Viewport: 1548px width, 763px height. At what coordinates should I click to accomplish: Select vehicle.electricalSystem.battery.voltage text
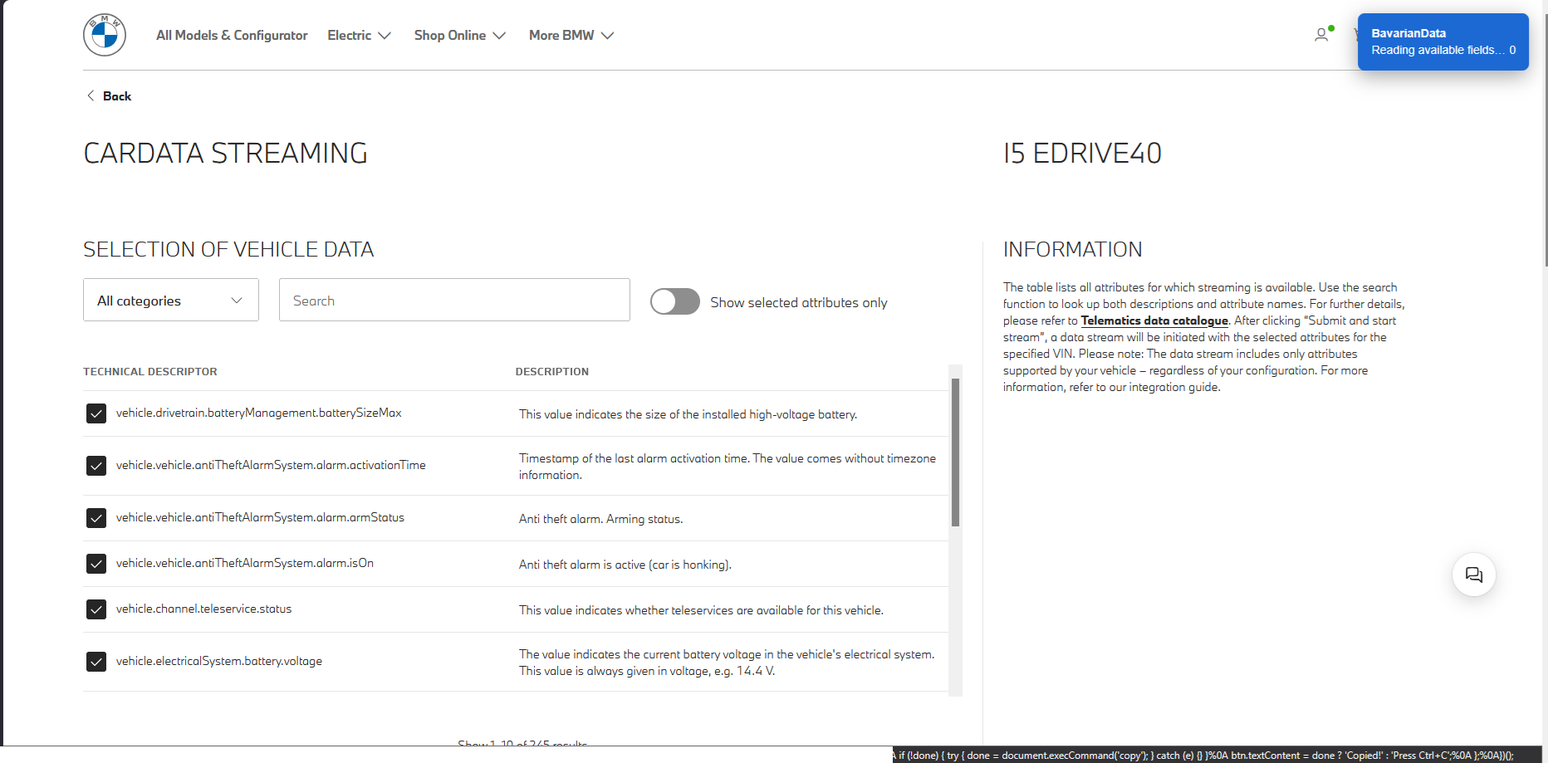(219, 661)
